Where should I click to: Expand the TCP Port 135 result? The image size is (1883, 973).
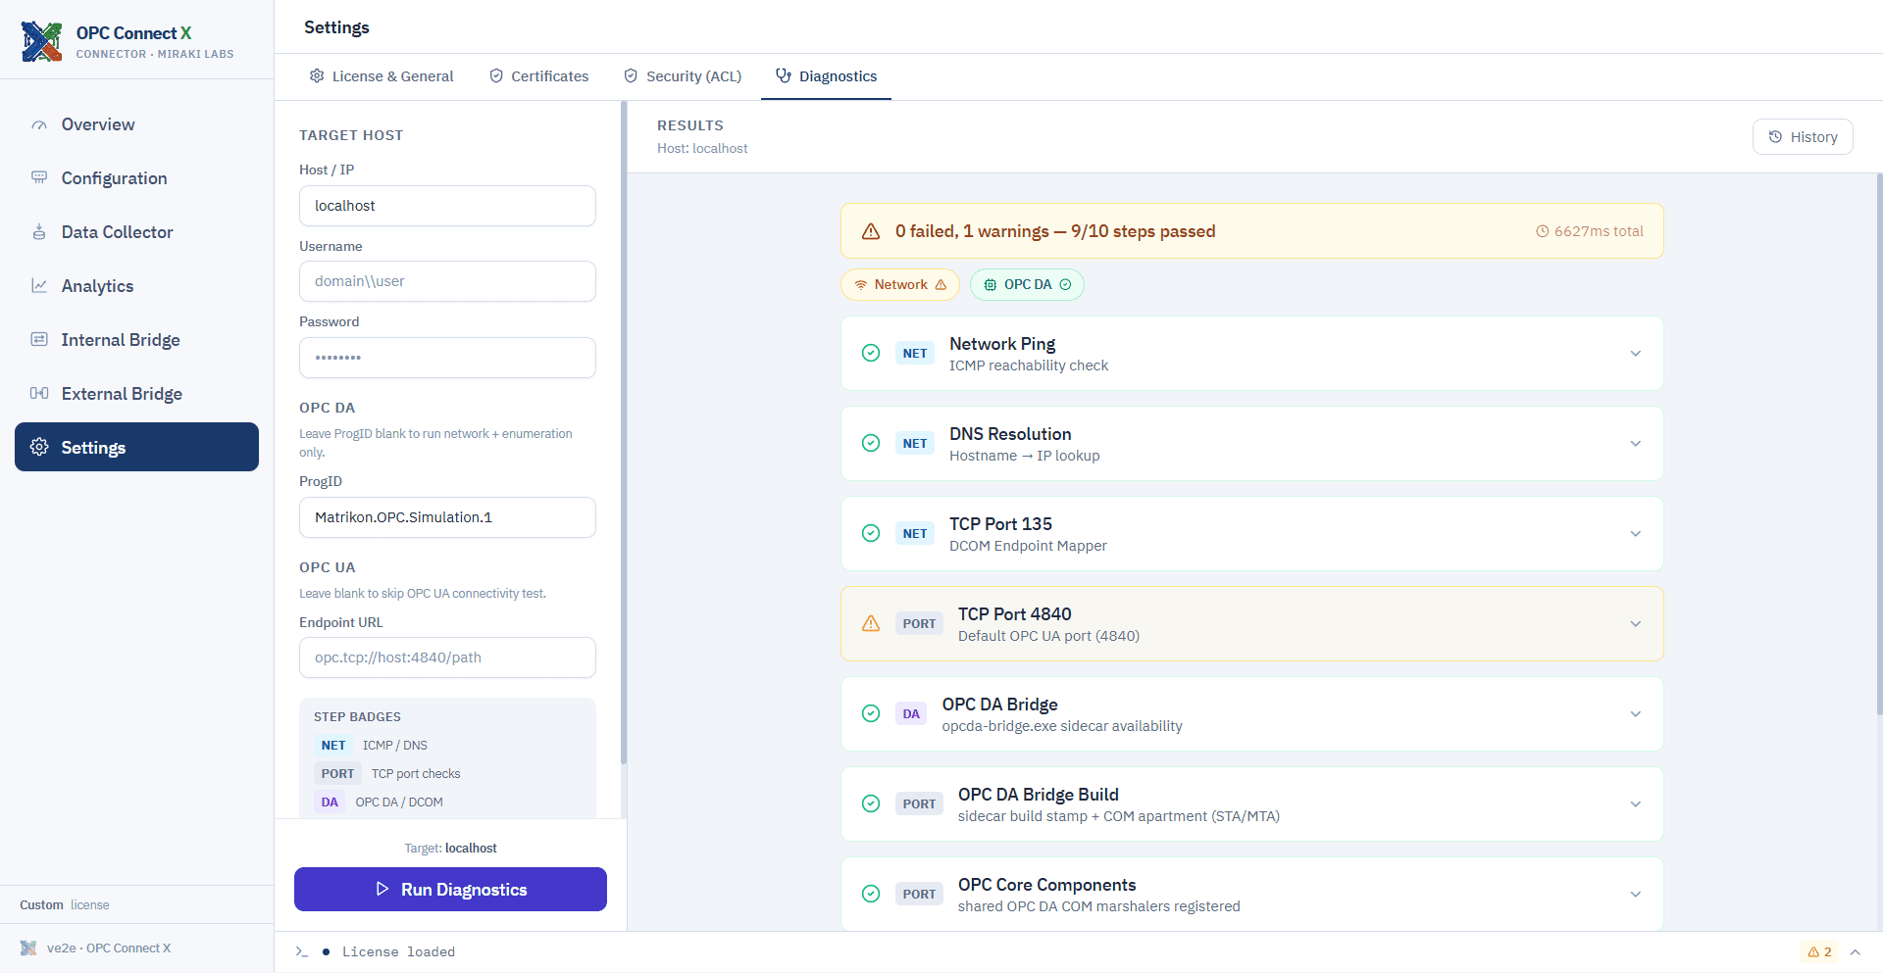pyautogui.click(x=1636, y=534)
